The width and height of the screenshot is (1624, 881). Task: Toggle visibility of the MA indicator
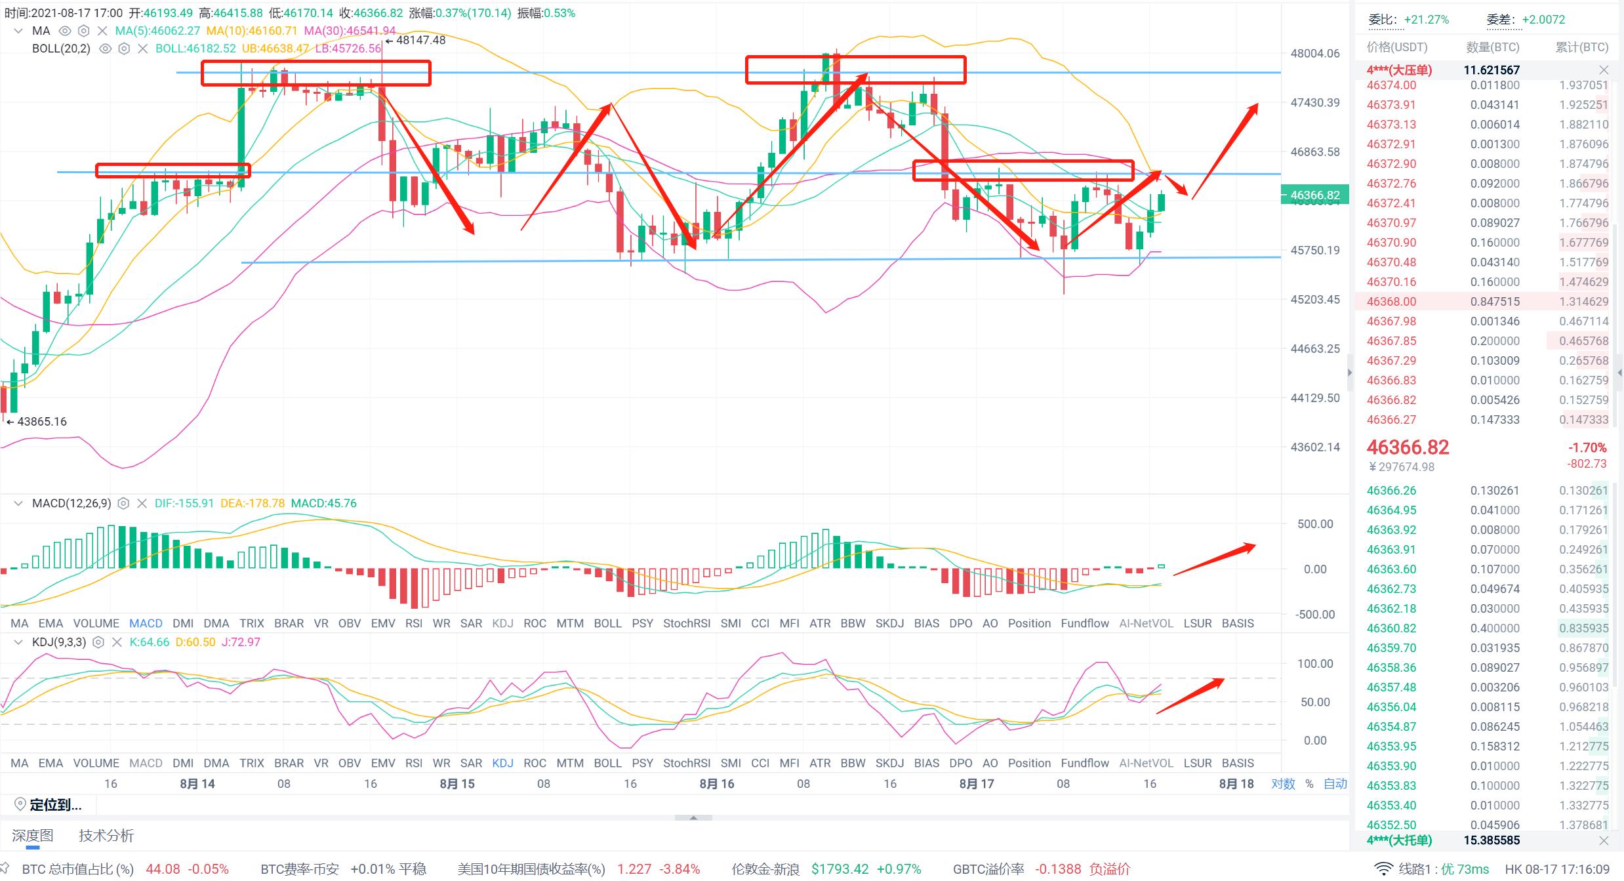point(64,31)
